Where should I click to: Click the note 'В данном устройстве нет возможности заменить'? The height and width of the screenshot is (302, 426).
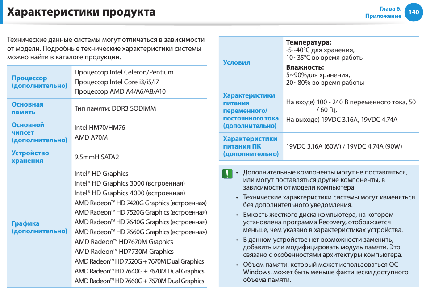pos(323,247)
